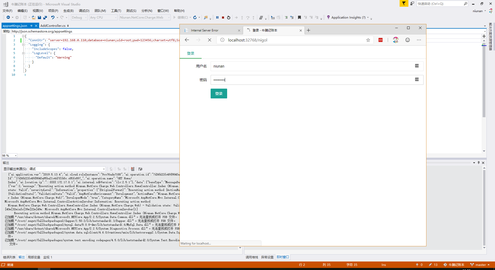Auto-hide the Output panel with the pin

pyautogui.click(x=478, y=163)
